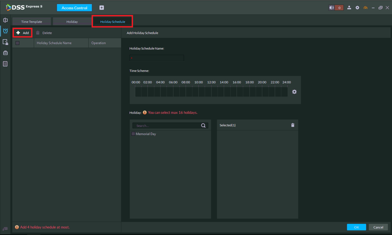Open the locked door permission sidebar icon
Viewport: 392px width, 235px height.
(5, 42)
